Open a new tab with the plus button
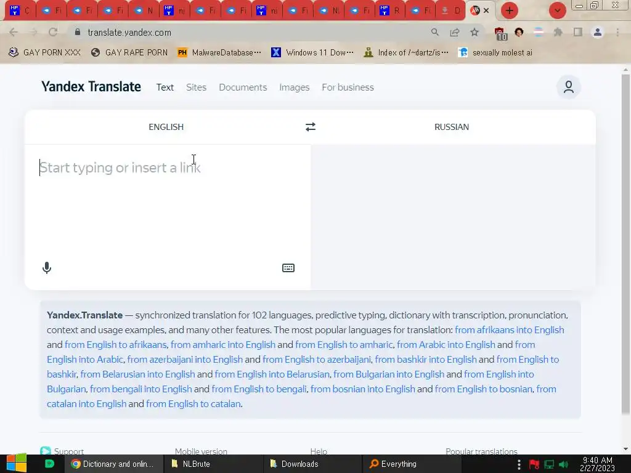 (510, 10)
